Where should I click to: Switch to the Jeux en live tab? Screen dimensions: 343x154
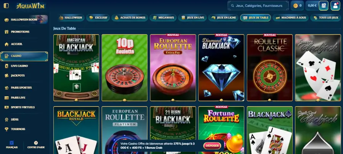tap(192, 18)
